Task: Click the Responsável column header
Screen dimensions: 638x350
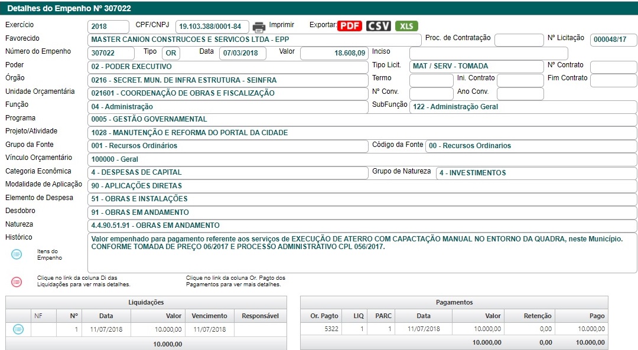Action: 261,316
